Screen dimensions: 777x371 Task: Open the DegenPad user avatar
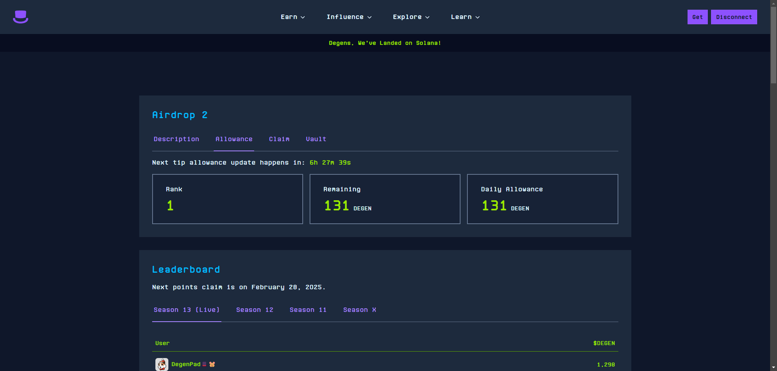162,364
